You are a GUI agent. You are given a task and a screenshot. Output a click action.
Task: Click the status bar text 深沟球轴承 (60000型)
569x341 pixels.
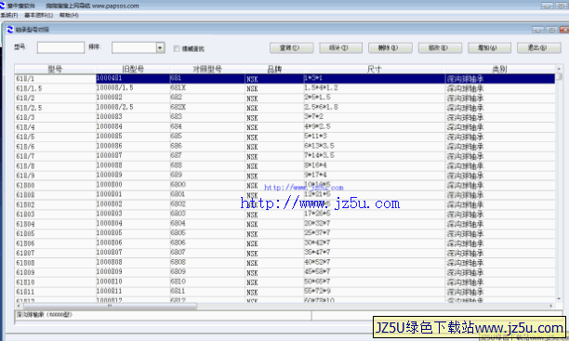(45, 315)
